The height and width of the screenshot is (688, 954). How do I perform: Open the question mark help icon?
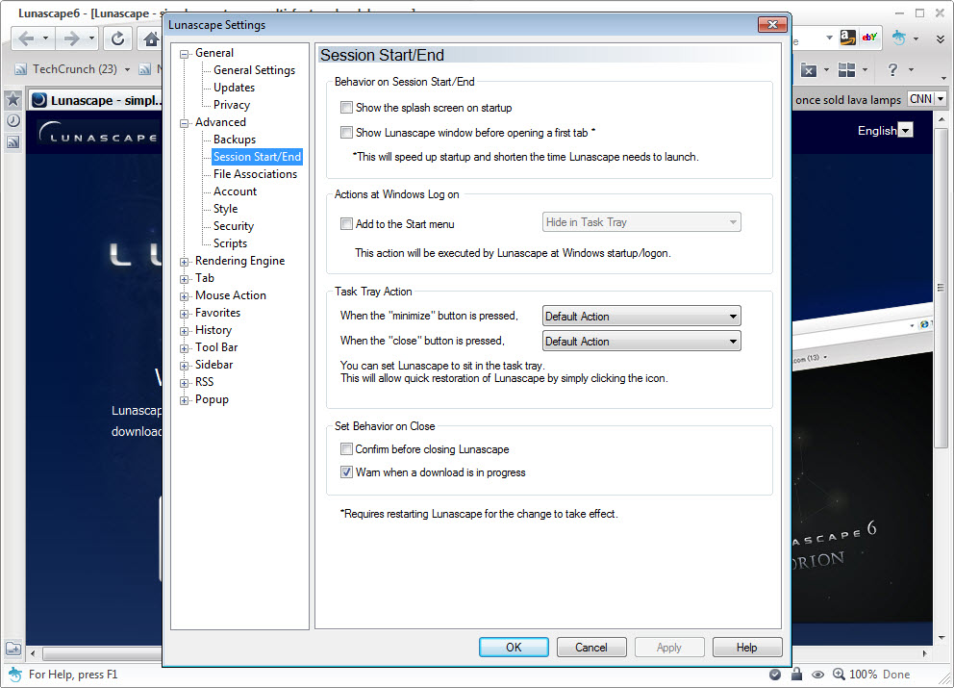892,70
